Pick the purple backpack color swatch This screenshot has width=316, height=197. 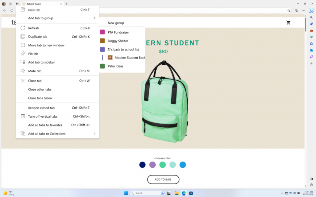point(152,165)
